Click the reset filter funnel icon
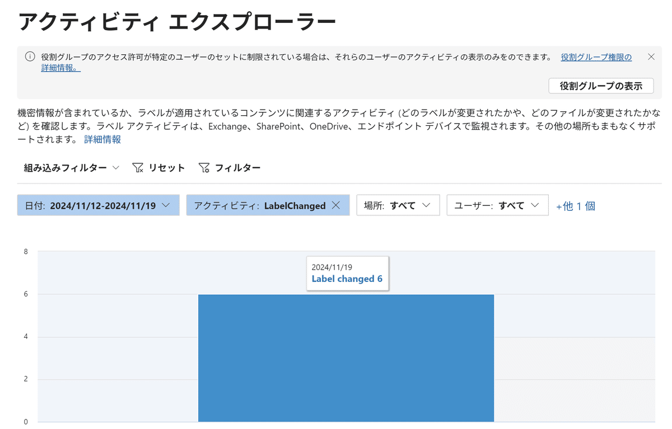 138,168
